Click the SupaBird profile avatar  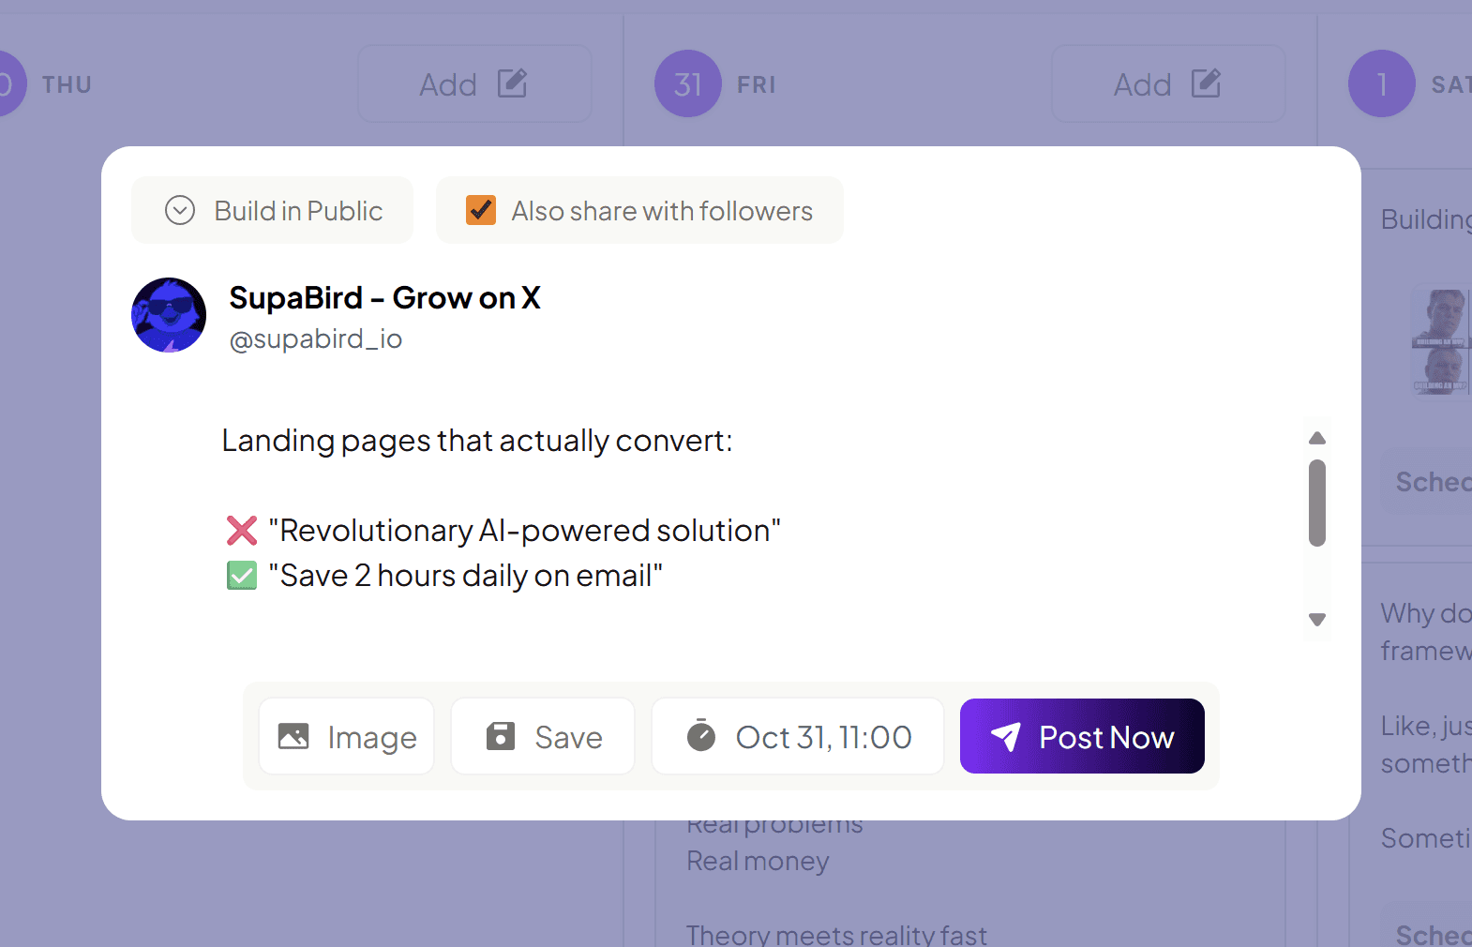pyautogui.click(x=169, y=315)
